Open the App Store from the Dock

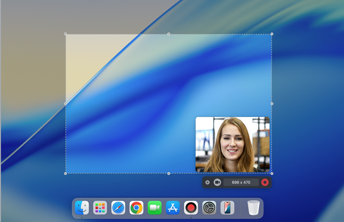coord(173,207)
